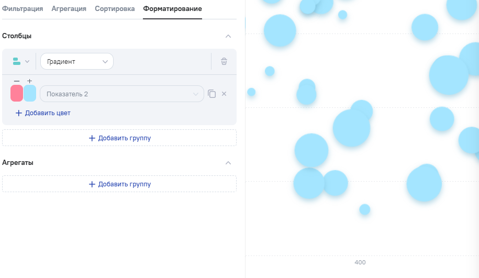Click the plus icon above the color swatches
479x278 pixels.
pos(29,81)
